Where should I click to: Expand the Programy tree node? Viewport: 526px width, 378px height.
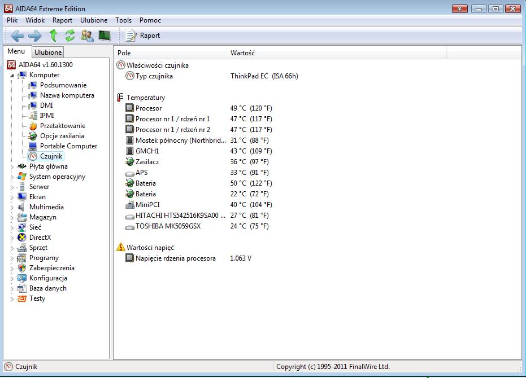[12, 258]
